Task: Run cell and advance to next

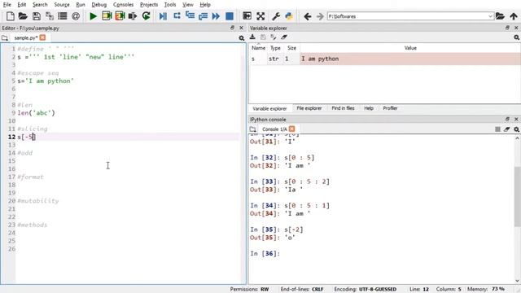Action: pyautogui.click(x=120, y=16)
